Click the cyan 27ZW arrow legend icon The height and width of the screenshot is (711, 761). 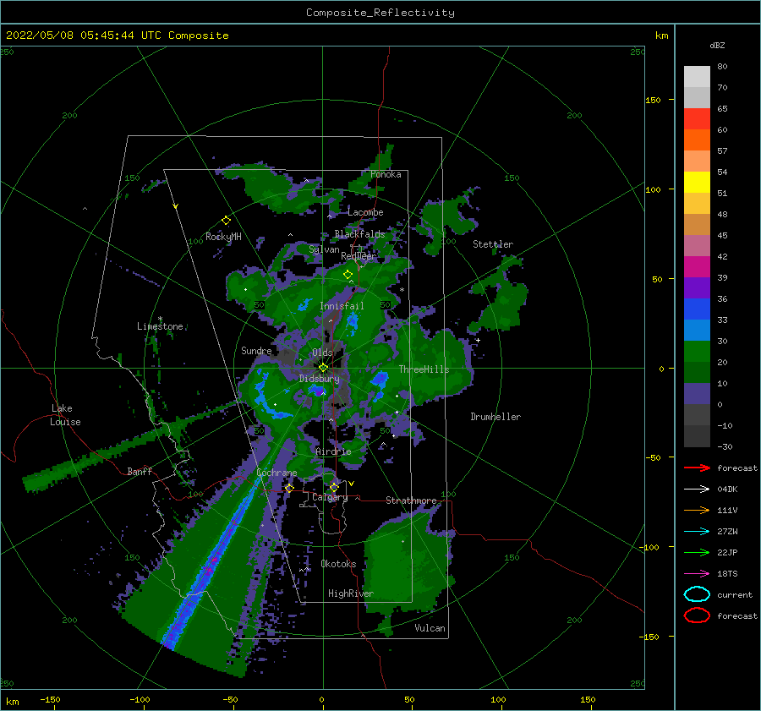(x=697, y=532)
